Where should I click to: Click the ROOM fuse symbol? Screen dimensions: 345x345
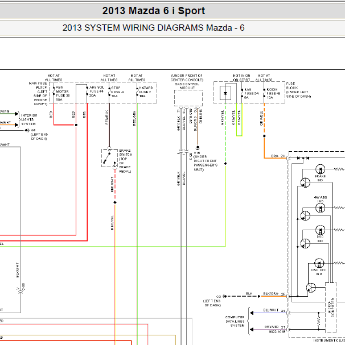264,93
